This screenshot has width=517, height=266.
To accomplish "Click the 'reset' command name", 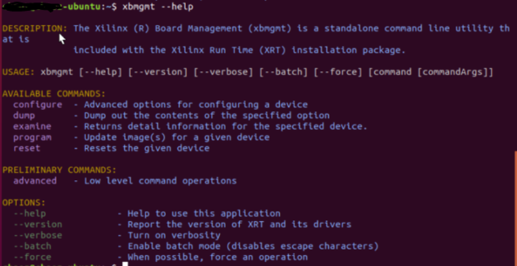I will point(27,148).
